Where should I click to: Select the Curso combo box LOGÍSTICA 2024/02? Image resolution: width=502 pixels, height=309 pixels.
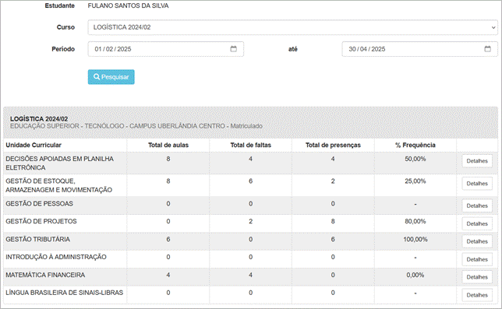pos(292,27)
